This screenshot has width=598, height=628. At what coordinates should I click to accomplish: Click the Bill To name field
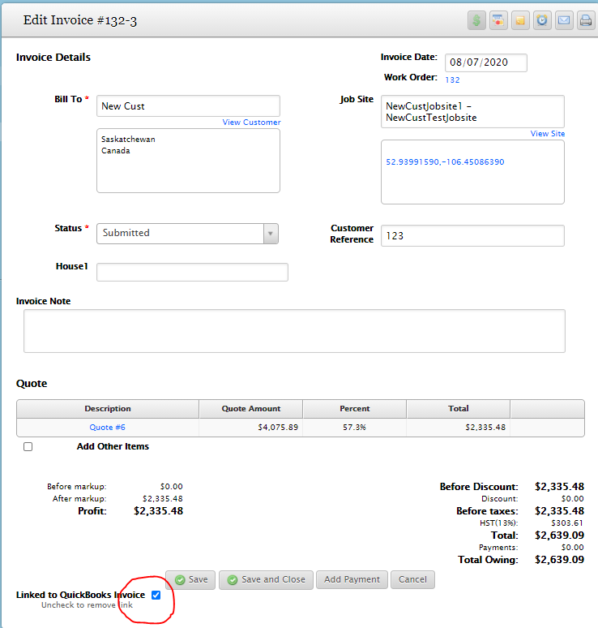tap(189, 106)
